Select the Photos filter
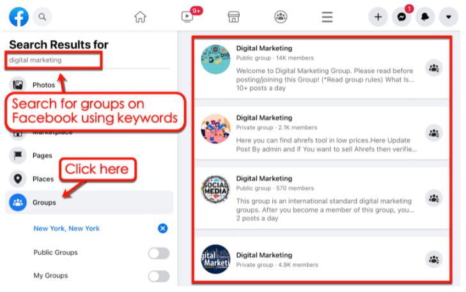The image size is (466, 292). (x=43, y=85)
